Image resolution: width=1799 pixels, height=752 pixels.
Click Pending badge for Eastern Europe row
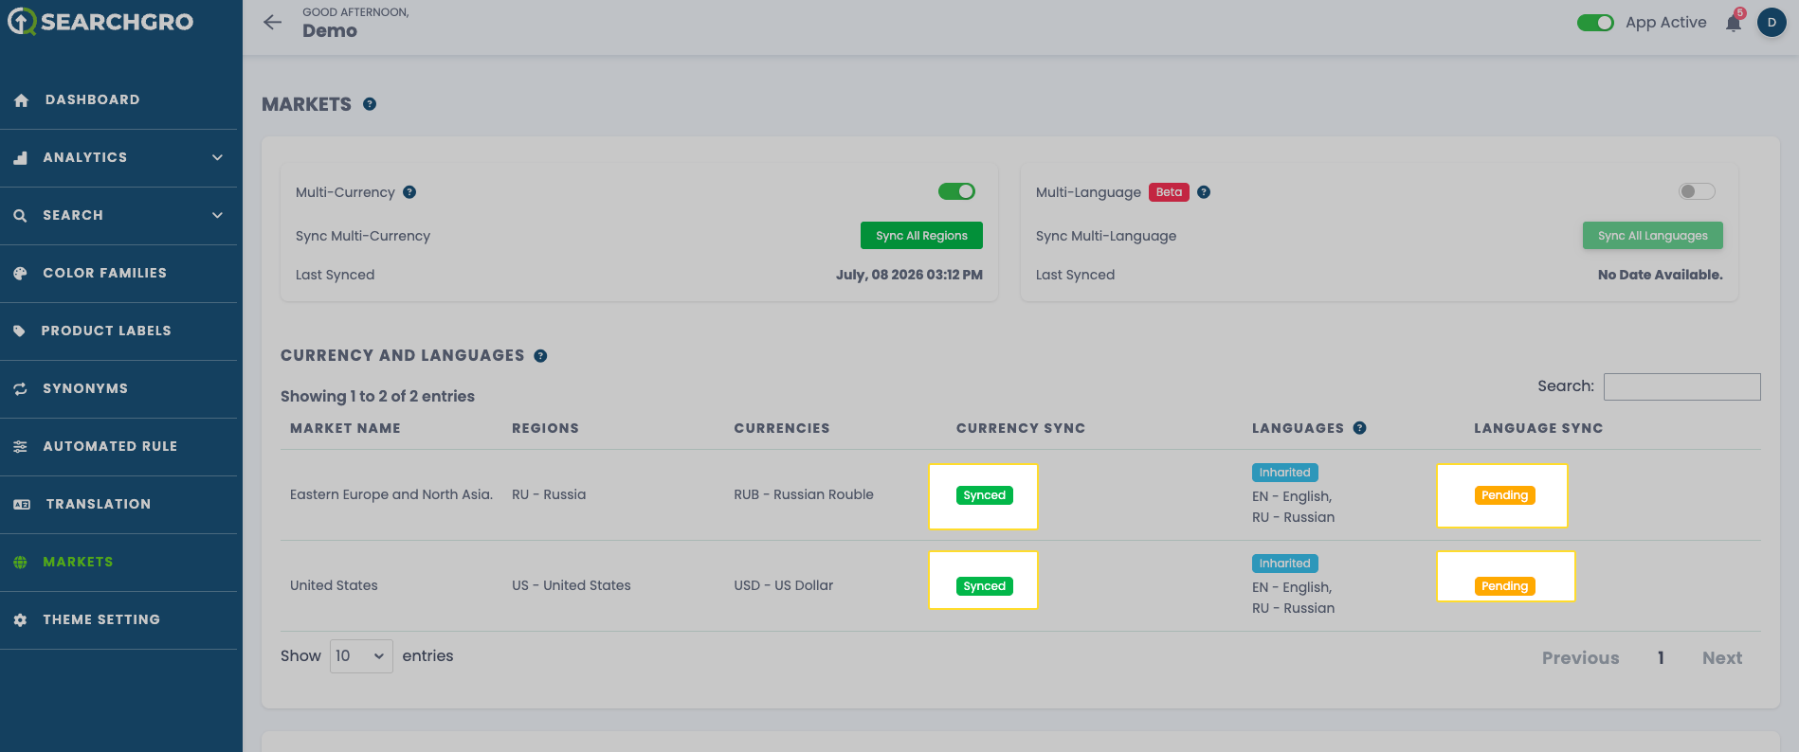pyautogui.click(x=1504, y=495)
